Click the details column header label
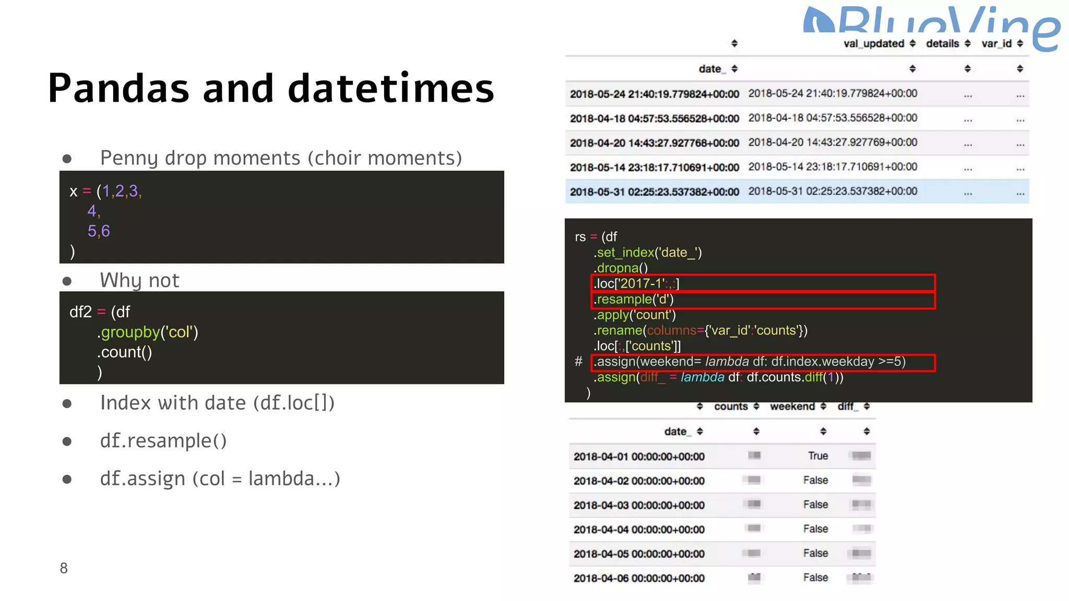Screen dimensions: 1069x601 coord(943,44)
